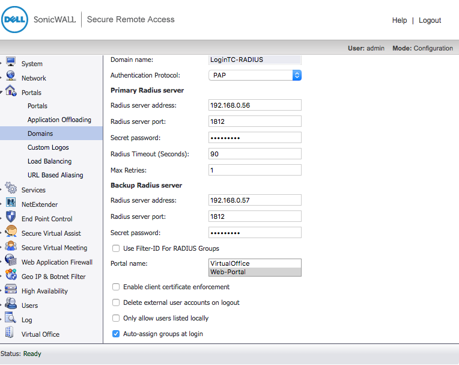Click the Domain name field

point(255,60)
